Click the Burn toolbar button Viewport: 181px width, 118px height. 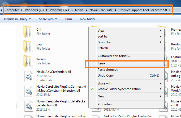click(x=68, y=19)
